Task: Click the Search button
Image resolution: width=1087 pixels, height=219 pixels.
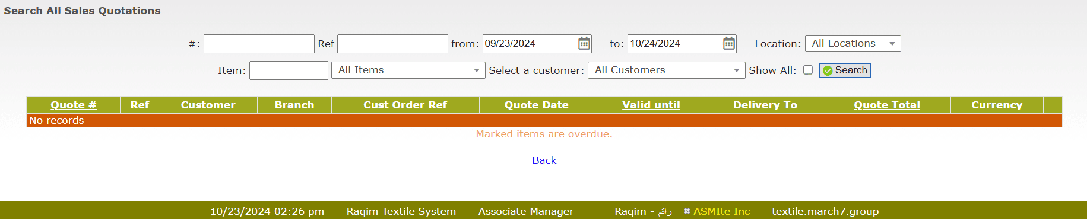Action: (x=845, y=70)
